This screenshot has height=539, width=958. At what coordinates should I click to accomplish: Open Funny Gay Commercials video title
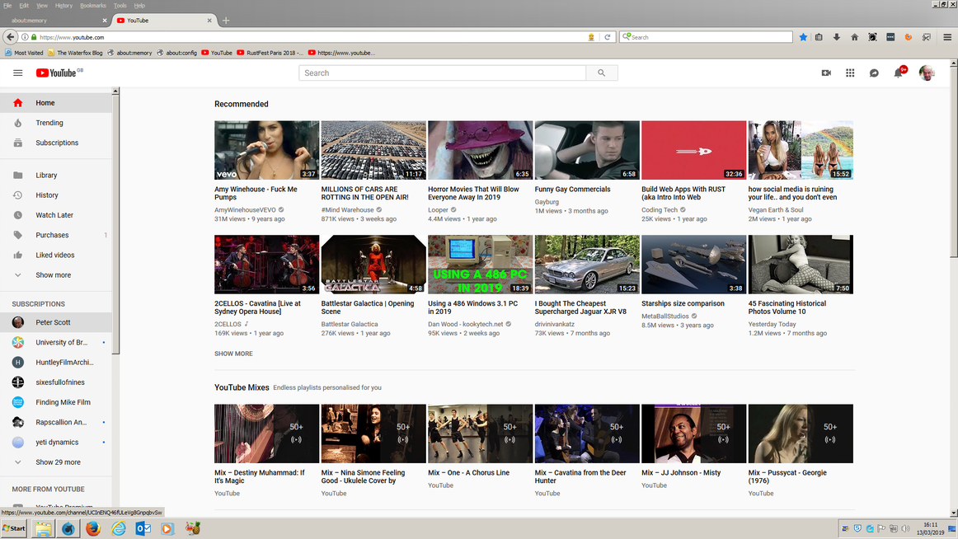click(572, 190)
